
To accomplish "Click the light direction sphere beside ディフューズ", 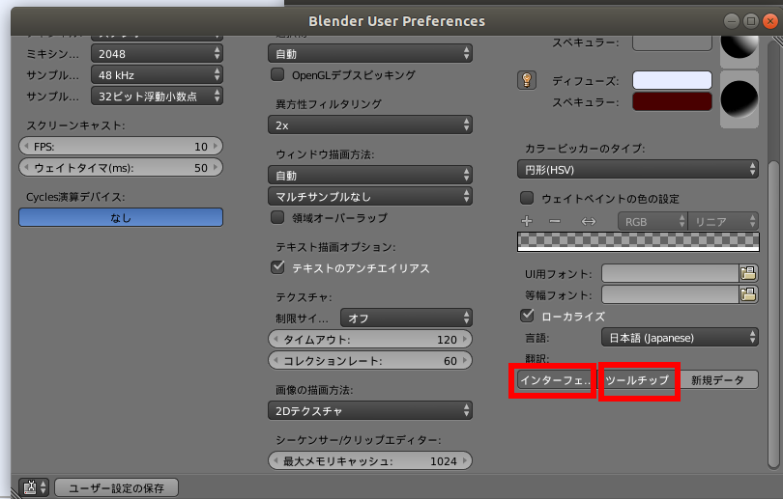I will (x=739, y=99).
